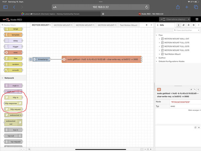The image size is (201, 151).
Task: Expand MOTION MOUNT WALL EXT flow
Action: coord(159,39)
